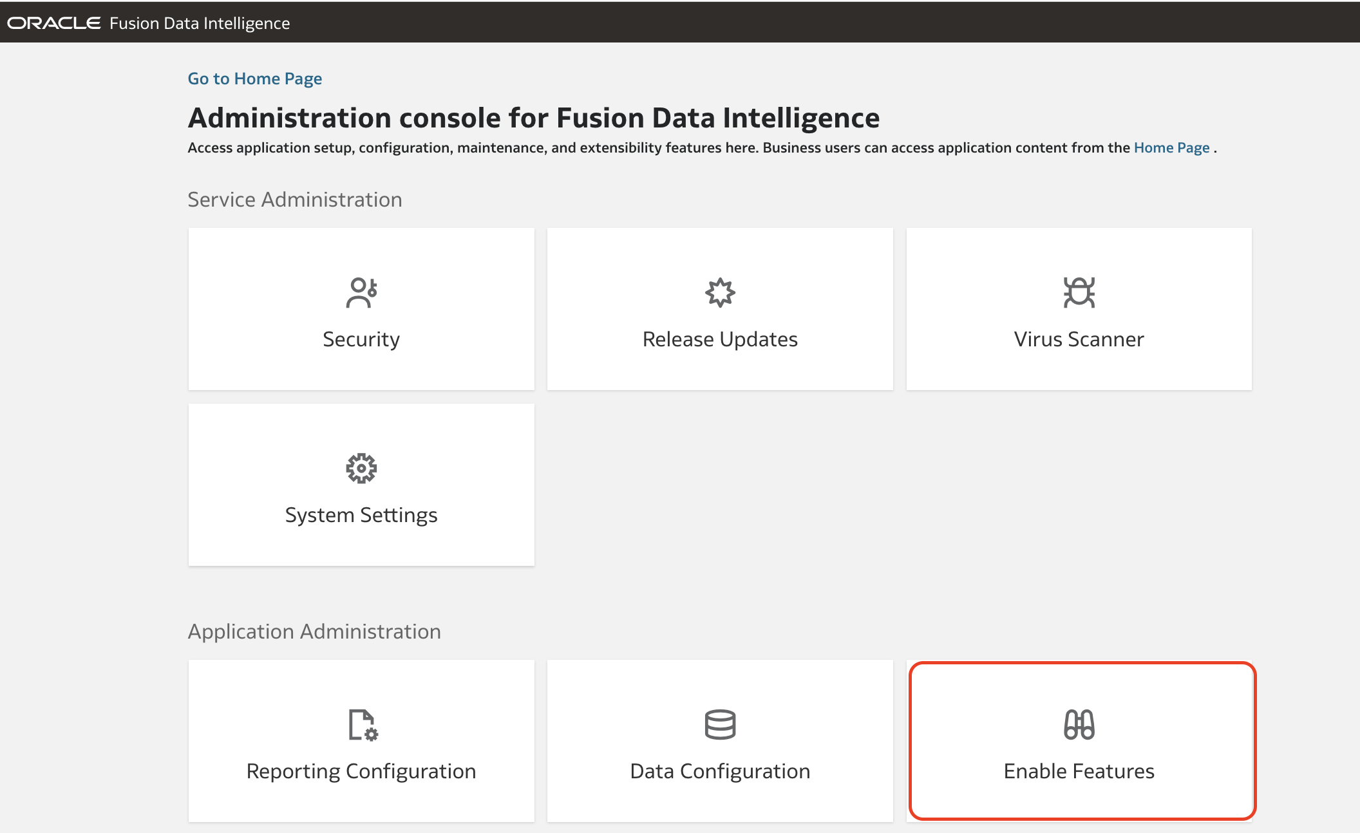The width and height of the screenshot is (1360, 833).
Task: Select Enable Features tile label
Action: pos(1079,771)
